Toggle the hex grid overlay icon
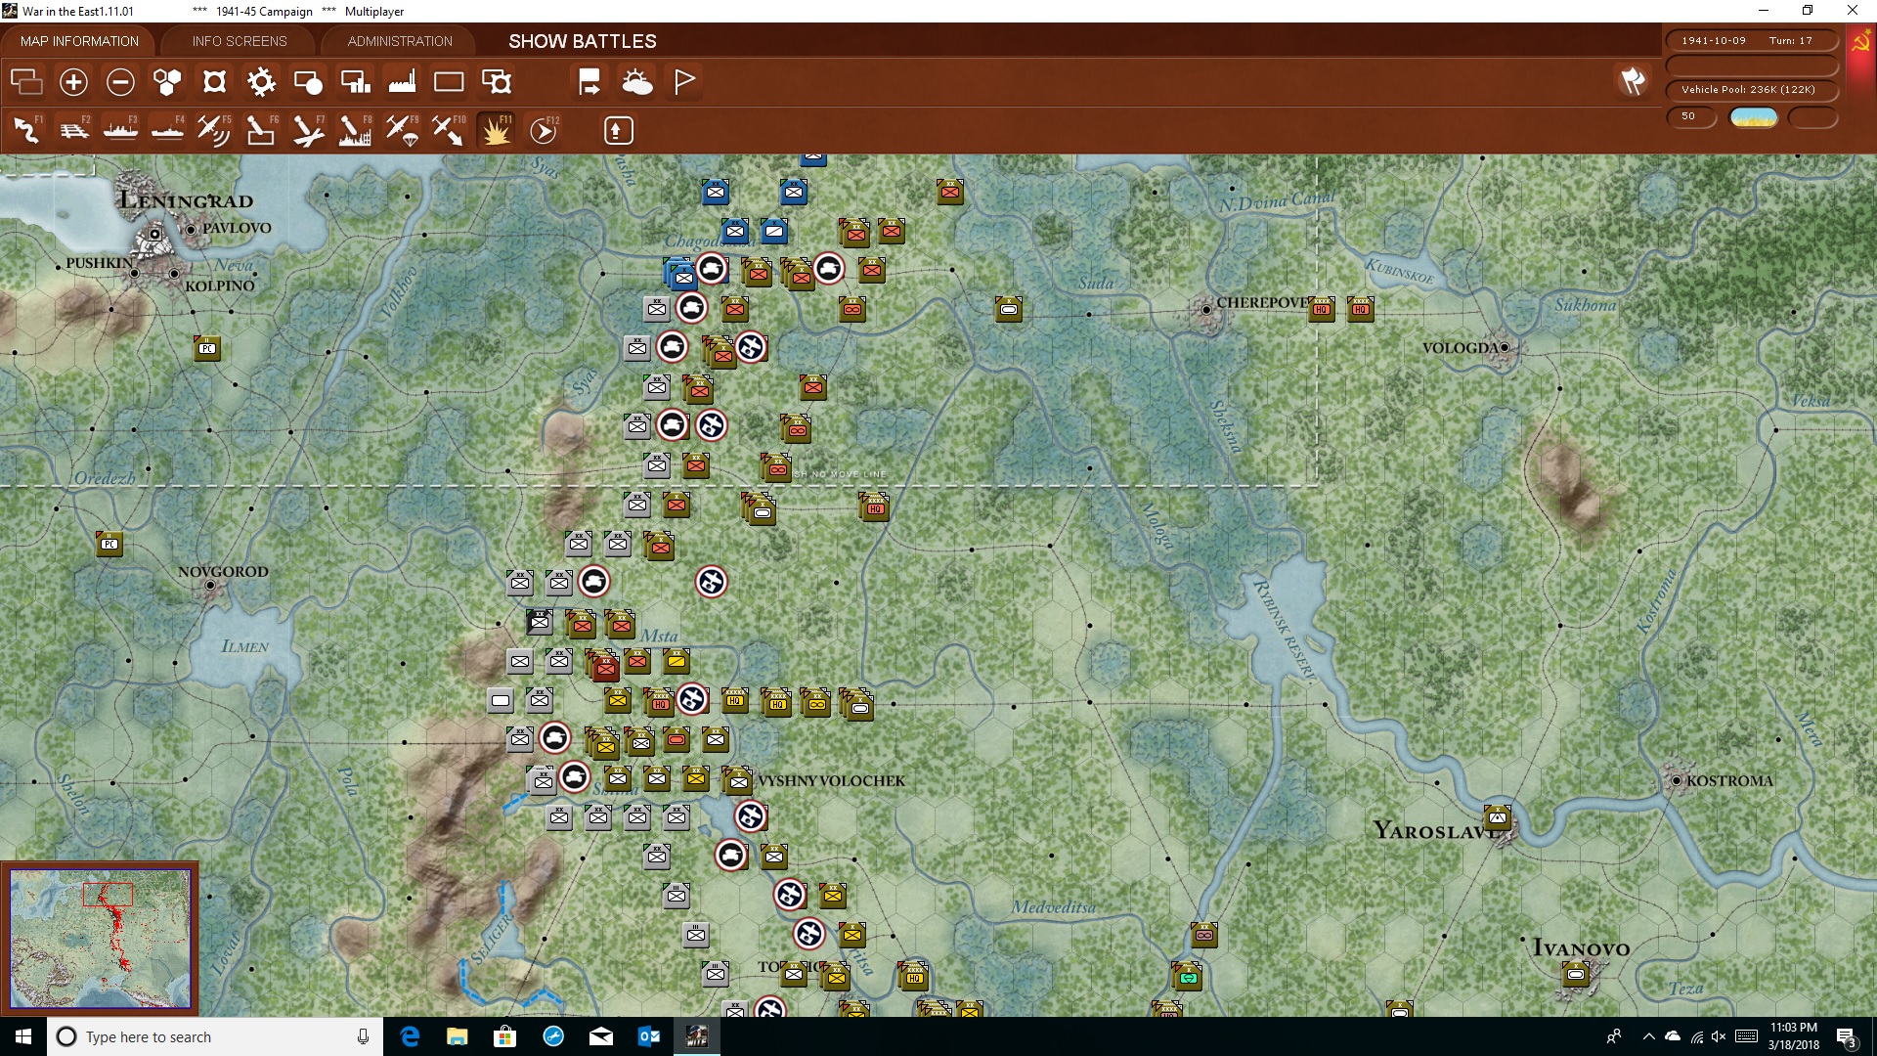 point(167,82)
